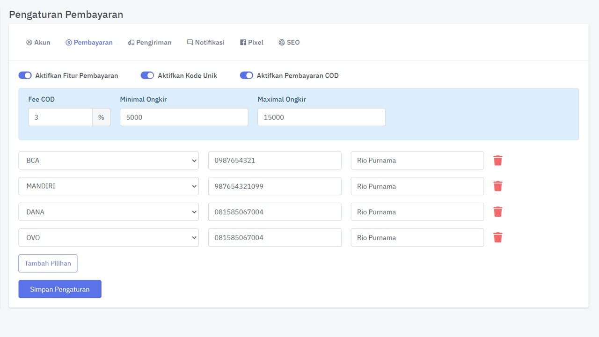This screenshot has height=337, width=599.
Task: Open the OVO payment dropdown
Action: pyautogui.click(x=109, y=238)
